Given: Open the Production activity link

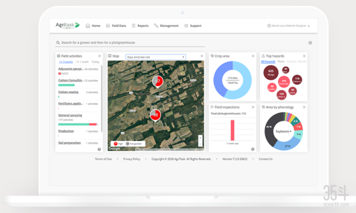Looking at the screenshot, I should (x=66, y=131).
